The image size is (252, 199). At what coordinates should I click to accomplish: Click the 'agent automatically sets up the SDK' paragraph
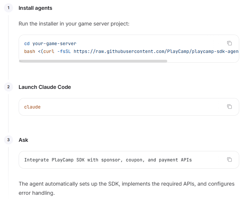coord(127,188)
